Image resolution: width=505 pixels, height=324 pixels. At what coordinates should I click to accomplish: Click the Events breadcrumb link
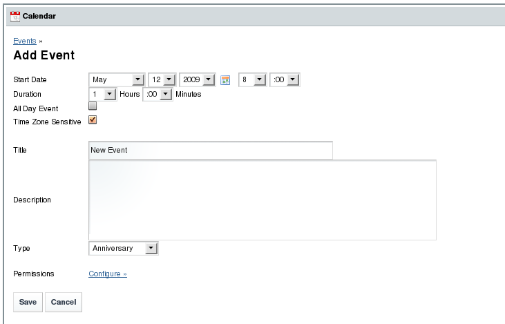(x=24, y=41)
